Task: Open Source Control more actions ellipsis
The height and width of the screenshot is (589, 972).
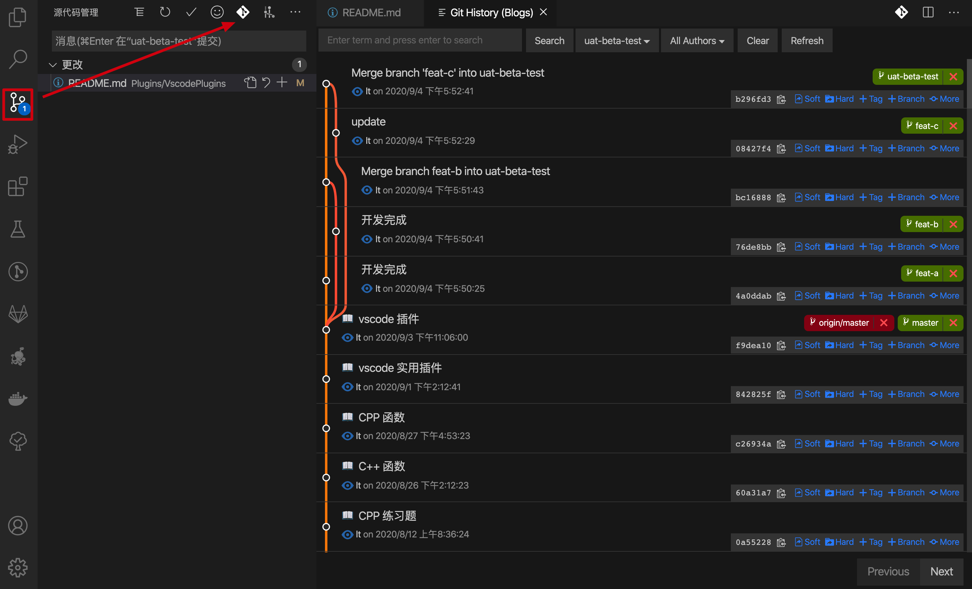Action: (295, 12)
